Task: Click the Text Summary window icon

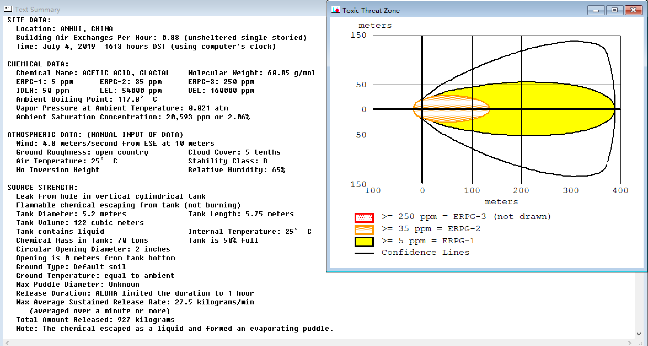Action: click(8, 9)
